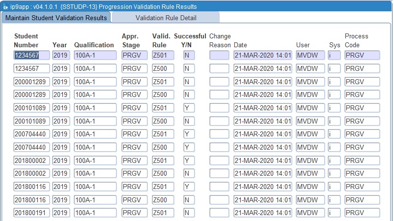Select Date field for student 201800191
The height and width of the screenshot is (221, 394).
click(x=263, y=213)
